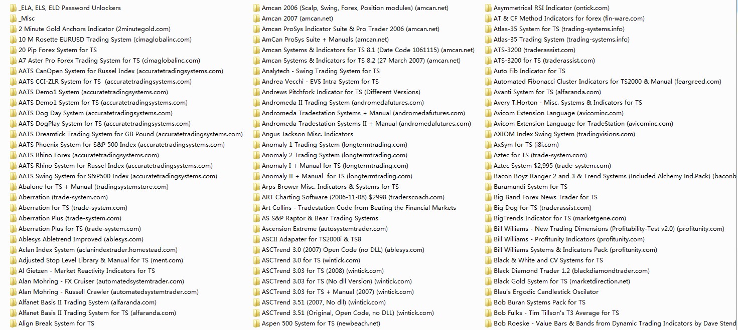This screenshot has width=738, height=330.
Task: Select Bob Buran Systems Pack for TS
Action: click(539, 302)
